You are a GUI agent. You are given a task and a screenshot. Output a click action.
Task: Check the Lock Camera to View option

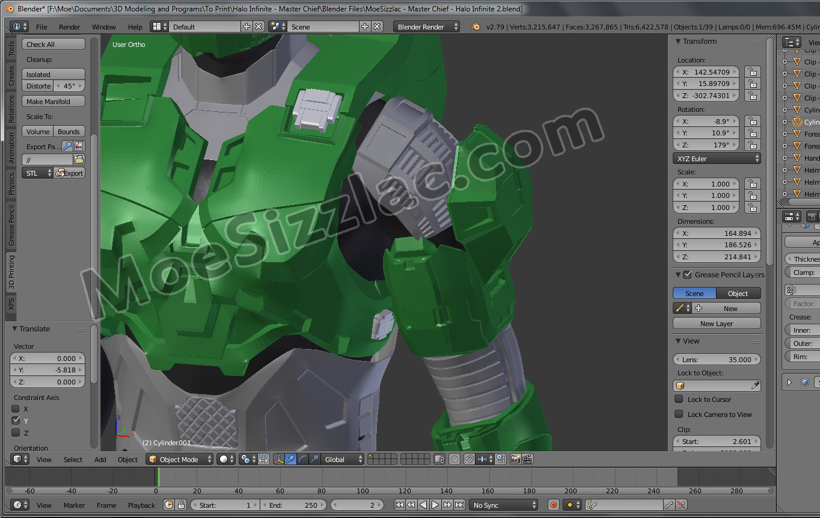click(679, 415)
